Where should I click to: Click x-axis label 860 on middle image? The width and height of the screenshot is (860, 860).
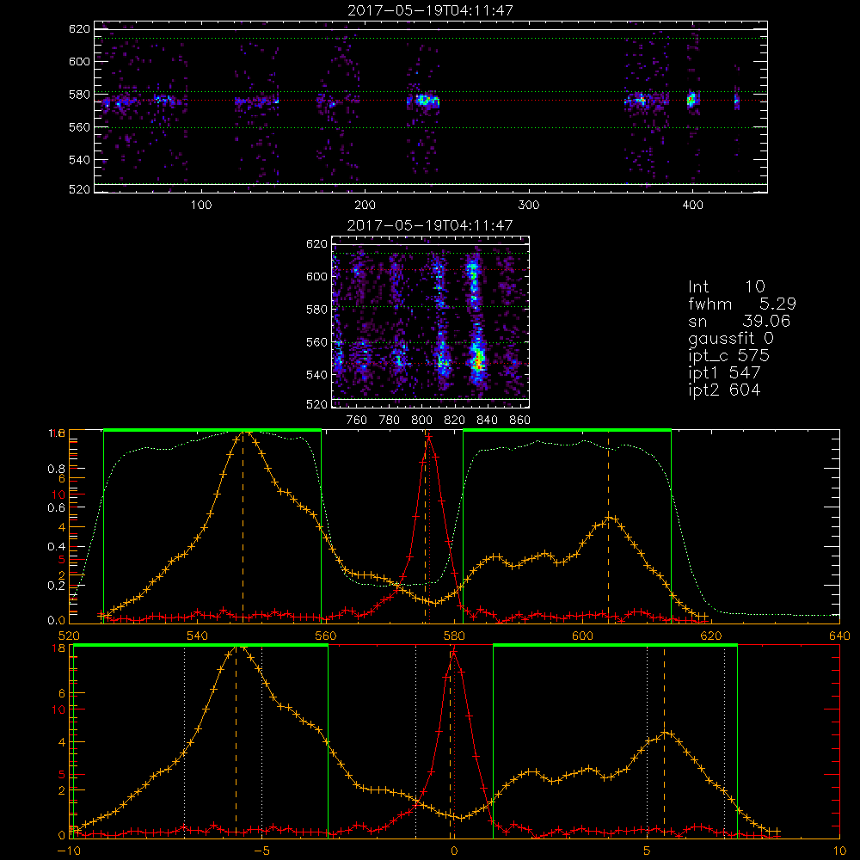click(x=520, y=421)
